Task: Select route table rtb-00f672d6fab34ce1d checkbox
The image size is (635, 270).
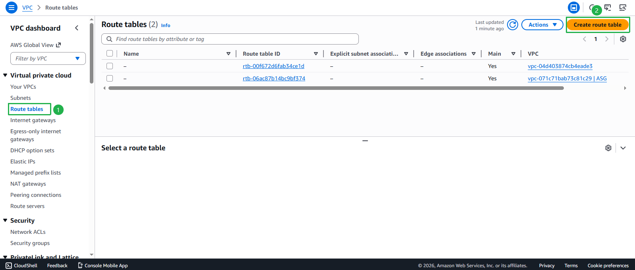Action: (110, 66)
